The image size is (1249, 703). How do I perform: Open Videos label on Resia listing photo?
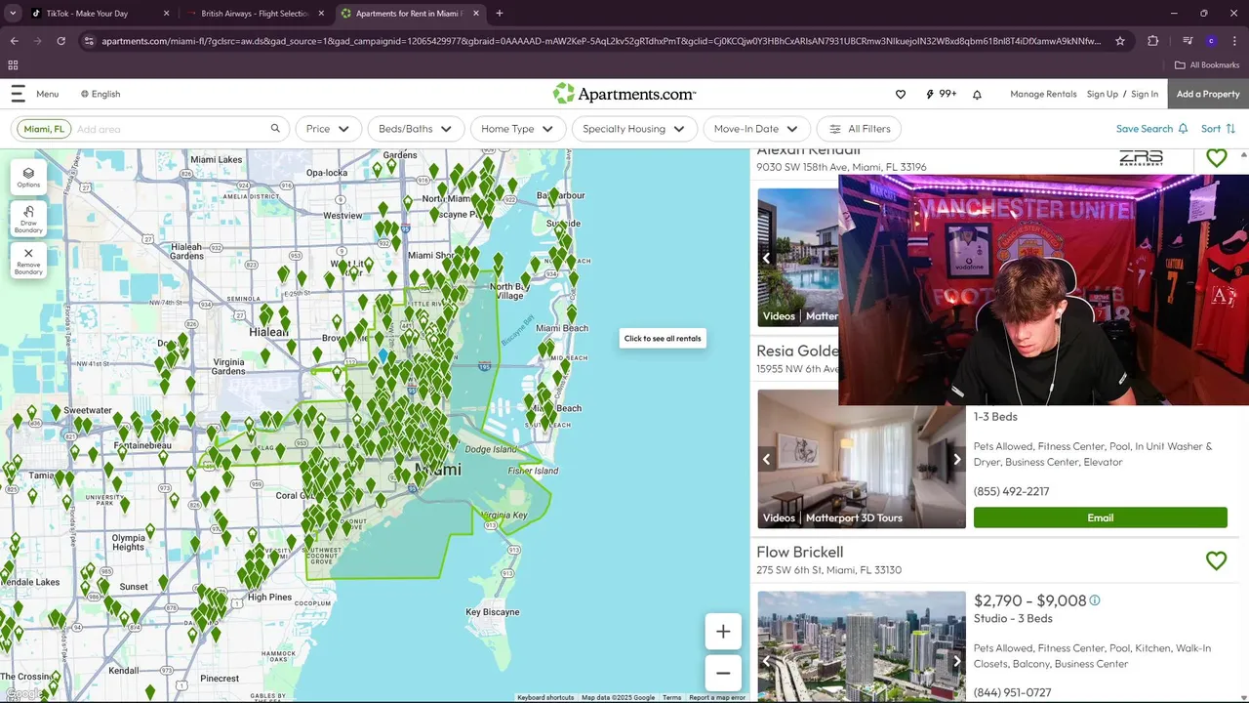[779, 517]
